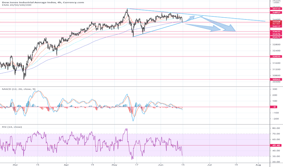This screenshot has width=283, height=167.
Task: Select the current price label 34268
Action: [x=276, y=22]
